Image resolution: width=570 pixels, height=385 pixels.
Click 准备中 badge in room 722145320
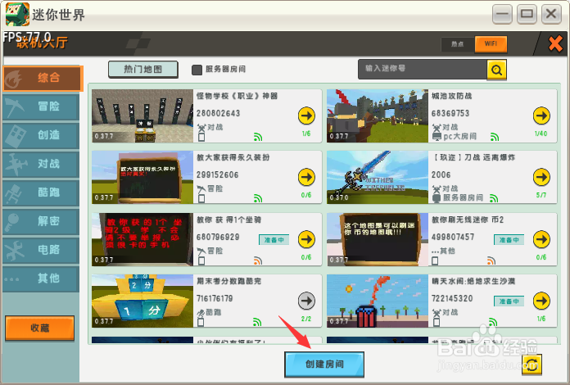click(509, 301)
